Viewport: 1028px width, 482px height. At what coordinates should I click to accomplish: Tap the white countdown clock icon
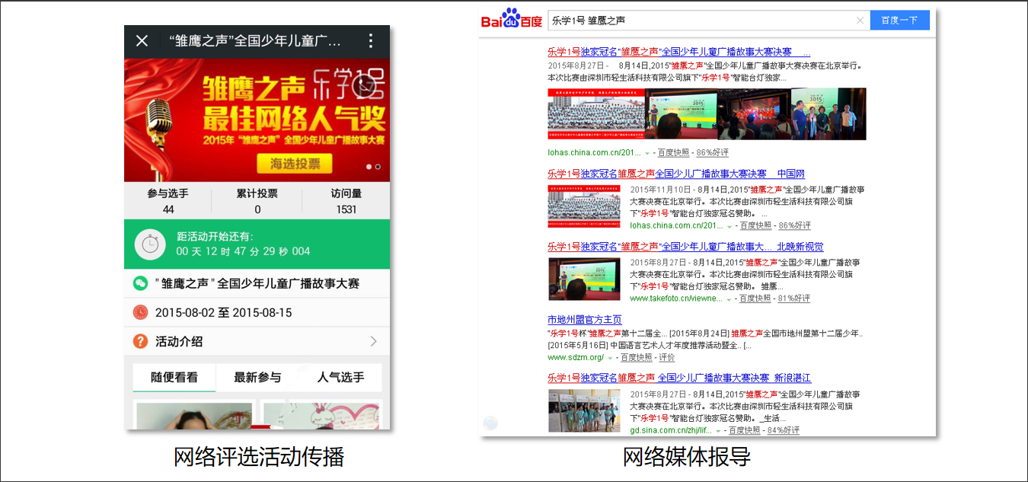151,244
